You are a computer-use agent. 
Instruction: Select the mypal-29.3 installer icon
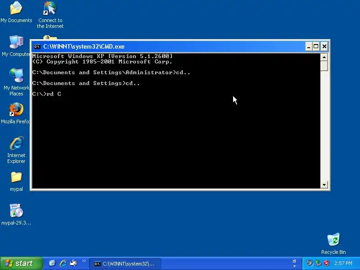[x=16, y=214]
